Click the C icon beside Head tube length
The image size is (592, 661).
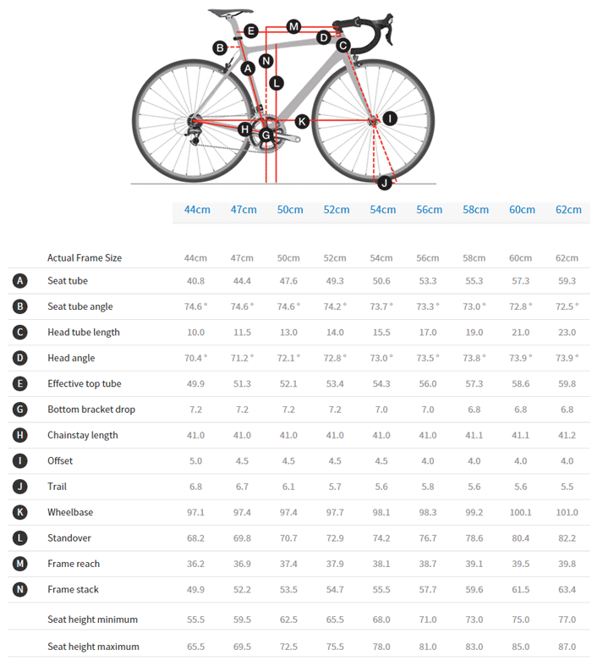pos(20,333)
